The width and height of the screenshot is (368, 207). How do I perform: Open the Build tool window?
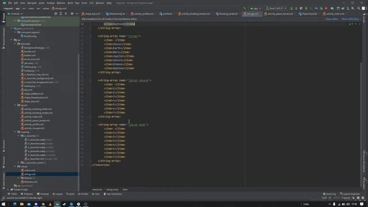[70, 194]
